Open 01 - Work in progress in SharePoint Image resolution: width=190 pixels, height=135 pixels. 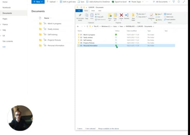53,23
